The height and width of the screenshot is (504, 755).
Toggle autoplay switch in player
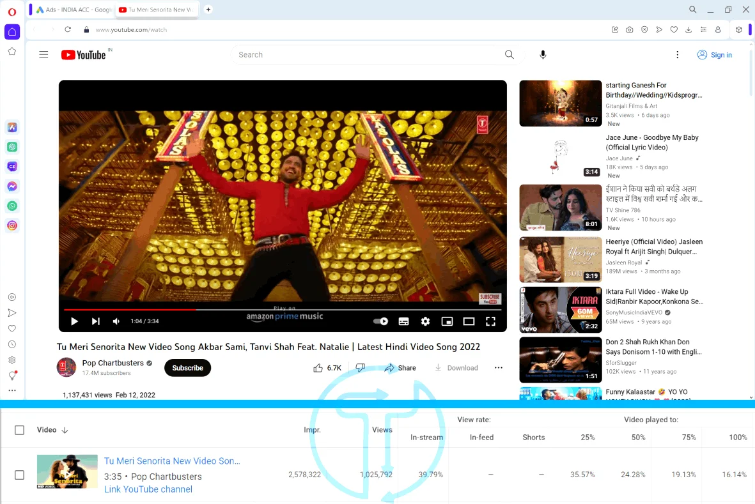381,321
